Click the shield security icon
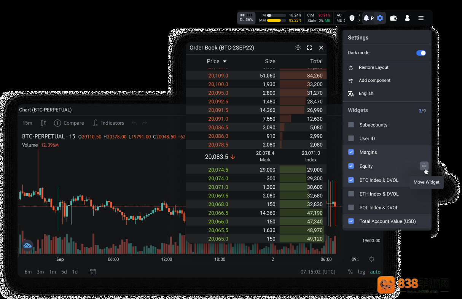Image resolution: width=462 pixels, height=299 pixels. tap(352, 18)
